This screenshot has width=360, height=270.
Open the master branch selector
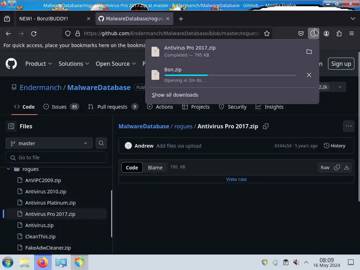49,143
